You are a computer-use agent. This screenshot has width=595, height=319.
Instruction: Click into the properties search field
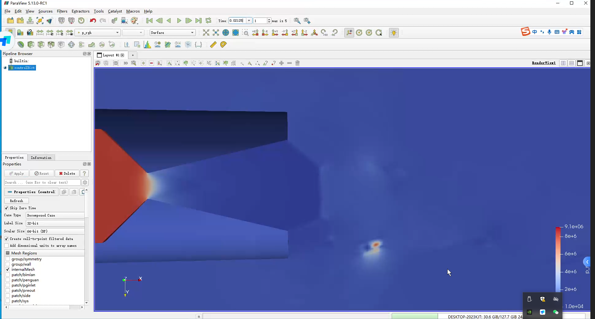(42, 182)
